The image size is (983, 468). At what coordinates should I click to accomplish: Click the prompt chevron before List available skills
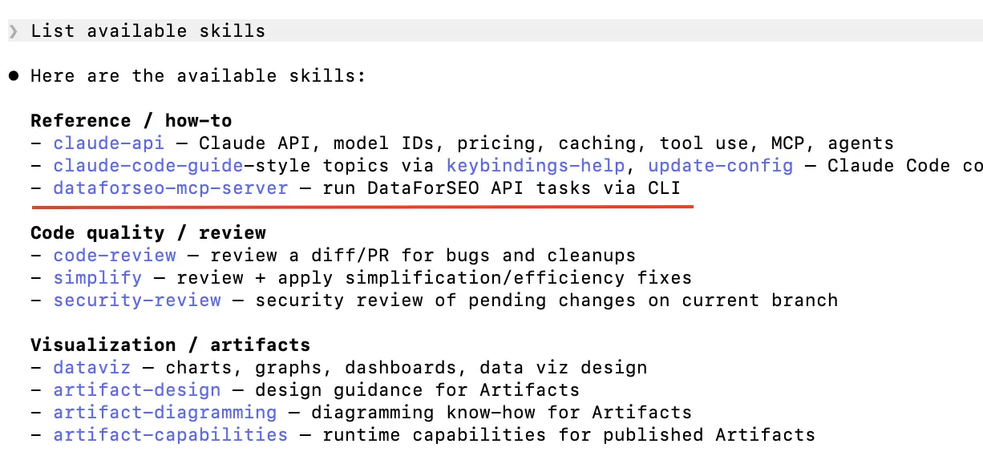[x=13, y=31]
